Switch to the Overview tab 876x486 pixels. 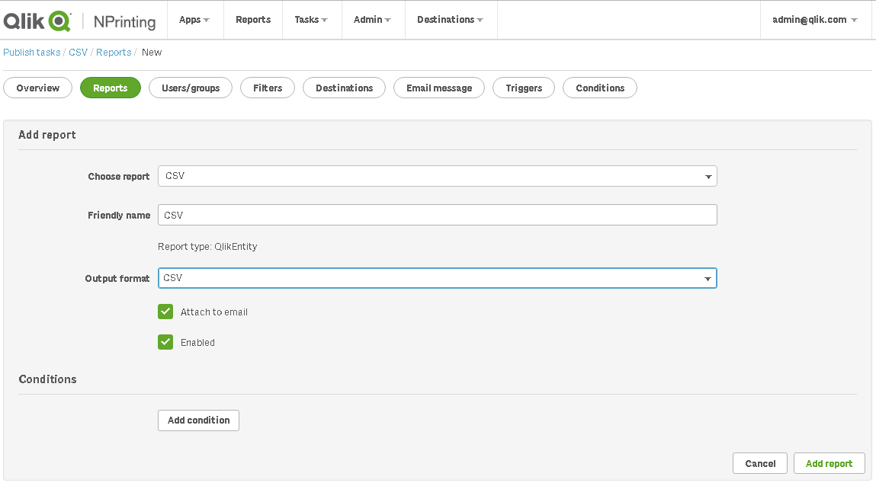pos(38,88)
